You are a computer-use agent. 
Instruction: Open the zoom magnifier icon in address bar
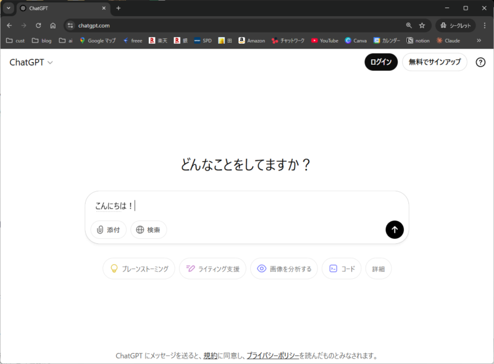point(409,25)
